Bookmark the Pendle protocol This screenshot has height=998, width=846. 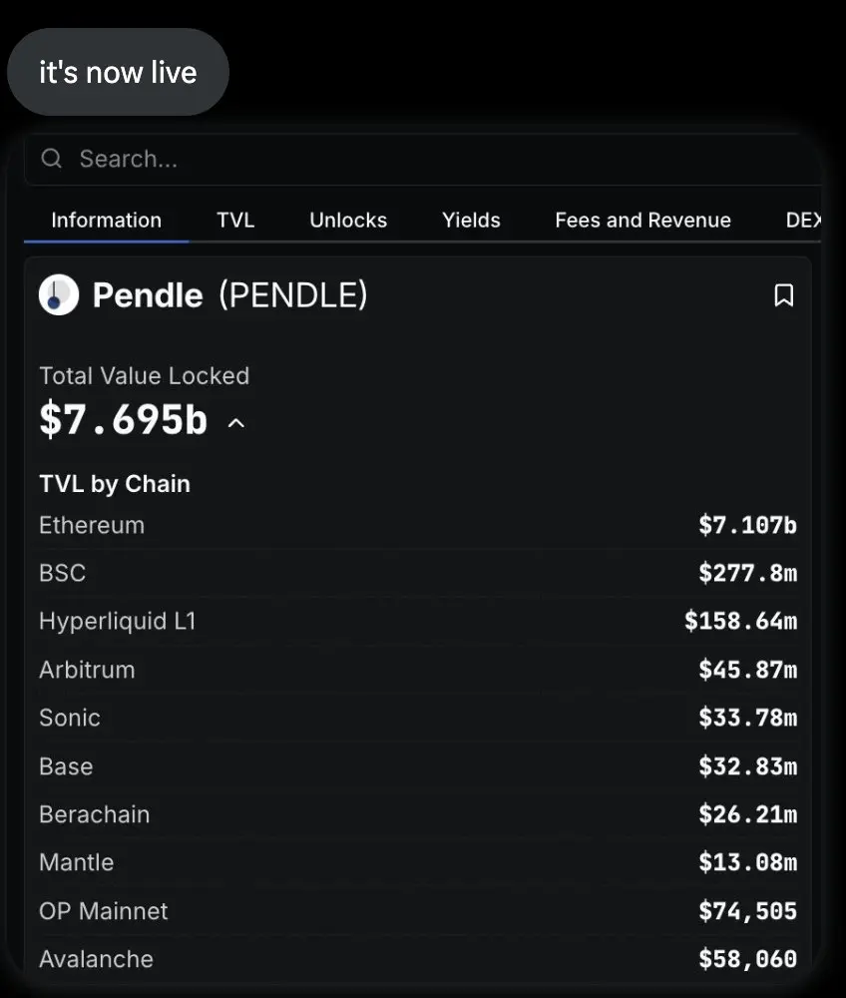click(x=783, y=295)
